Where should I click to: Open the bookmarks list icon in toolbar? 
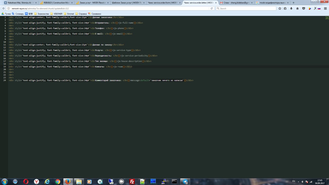[285, 8]
